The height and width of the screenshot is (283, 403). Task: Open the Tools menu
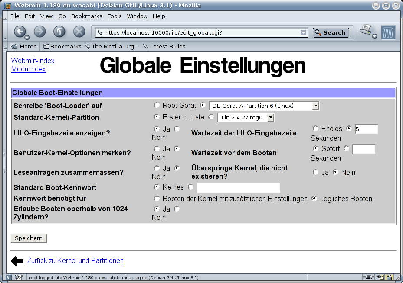[115, 16]
